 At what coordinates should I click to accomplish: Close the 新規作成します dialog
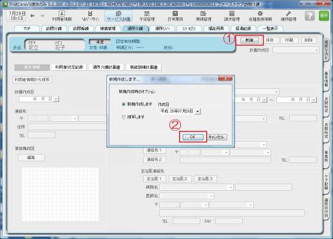coord(225,79)
